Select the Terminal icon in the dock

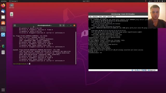(3, 29)
